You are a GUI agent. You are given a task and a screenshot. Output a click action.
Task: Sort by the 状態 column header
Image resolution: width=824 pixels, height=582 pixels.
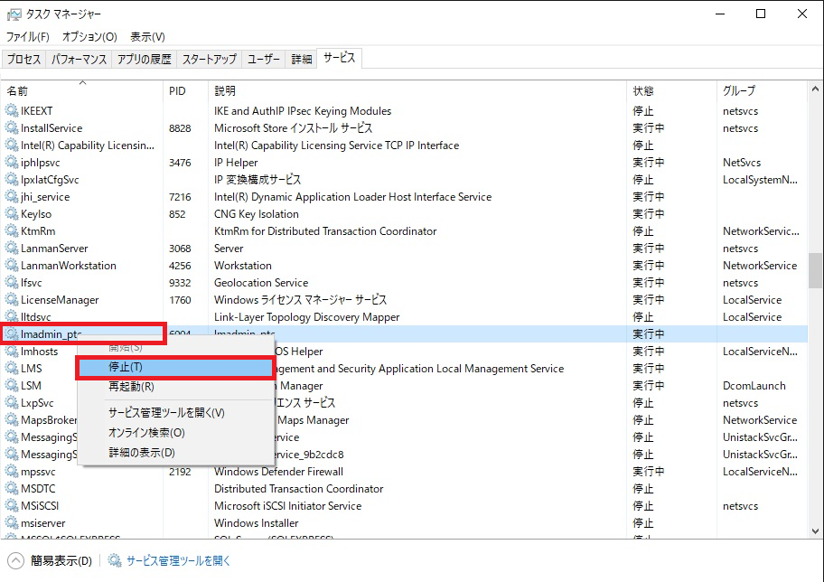671,90
